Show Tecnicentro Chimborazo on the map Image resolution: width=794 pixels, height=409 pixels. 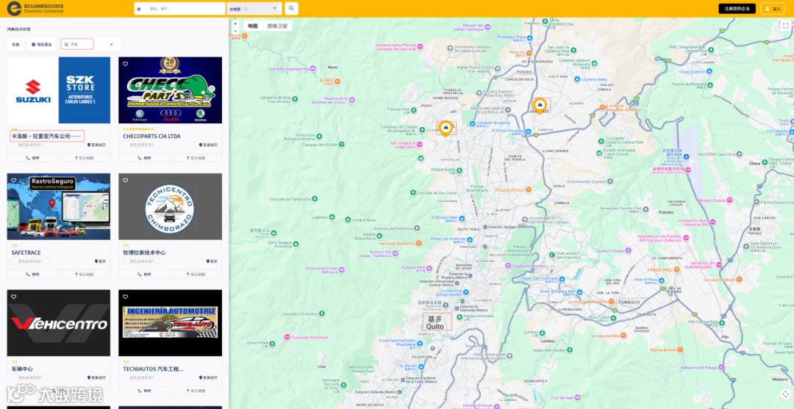196,274
